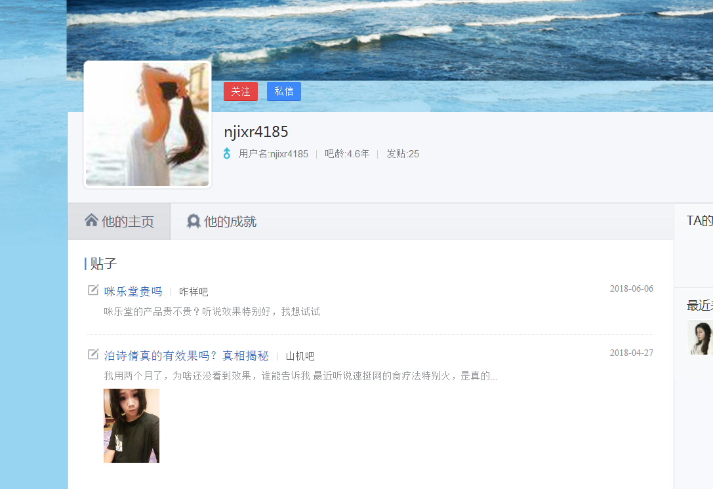Click the post icon beside 泊诗倩 thread
The height and width of the screenshot is (489, 713).
(x=93, y=355)
